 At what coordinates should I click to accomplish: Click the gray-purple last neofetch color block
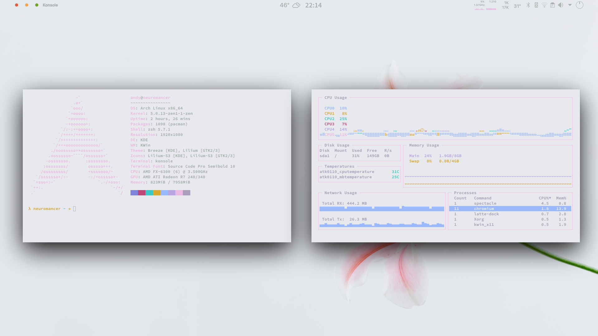click(x=187, y=193)
